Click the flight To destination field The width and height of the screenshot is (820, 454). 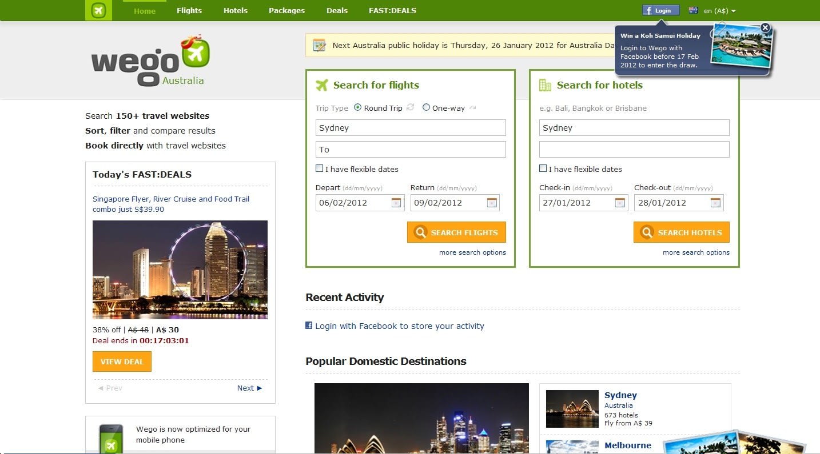click(411, 150)
